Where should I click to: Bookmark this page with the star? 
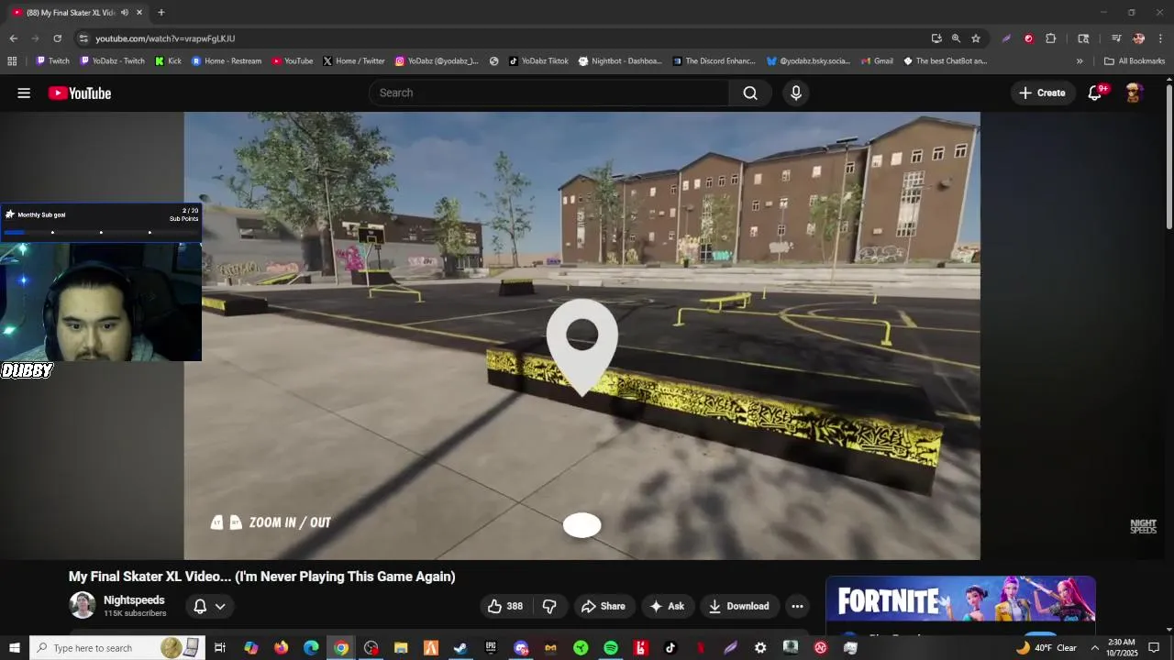click(x=976, y=38)
